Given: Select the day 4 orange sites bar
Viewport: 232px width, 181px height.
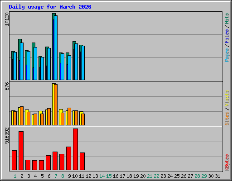Looking at the screenshot, I should tap(35, 119).
